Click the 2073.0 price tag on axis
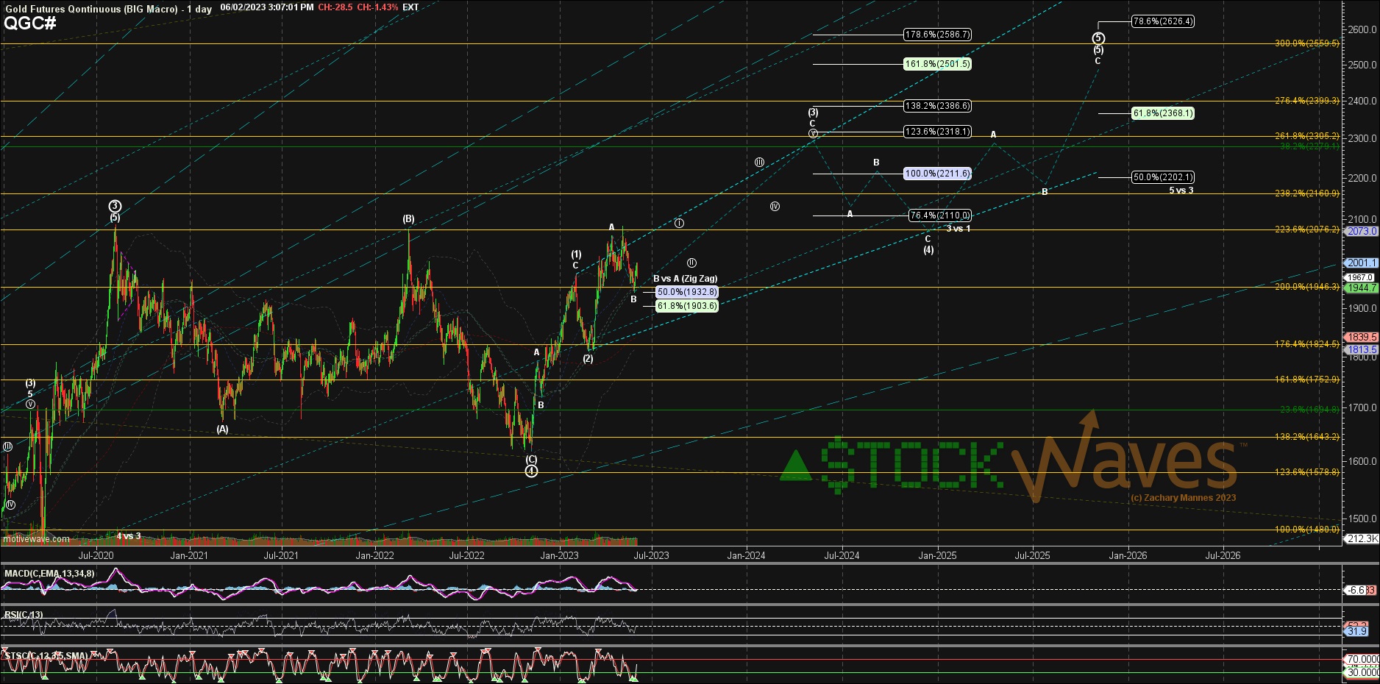Image resolution: width=1380 pixels, height=684 pixels. 1362,231
